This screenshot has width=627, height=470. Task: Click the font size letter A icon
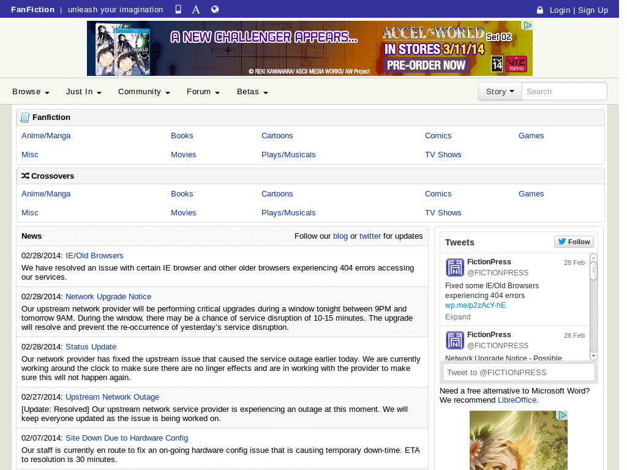[x=195, y=9]
